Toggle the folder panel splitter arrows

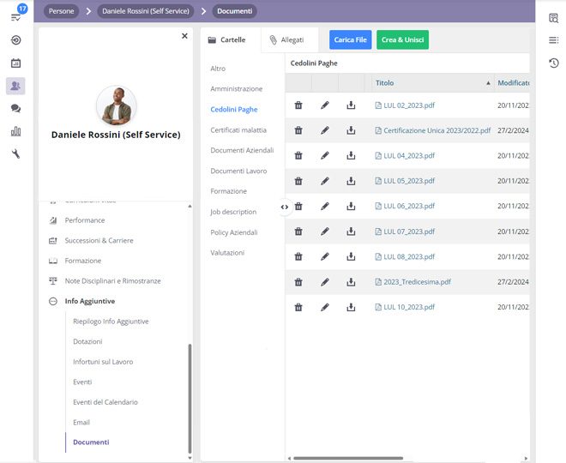pos(285,207)
